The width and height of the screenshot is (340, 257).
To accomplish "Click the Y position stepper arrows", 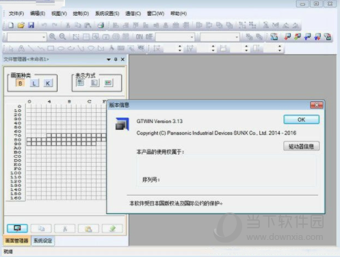I will 213,48.
